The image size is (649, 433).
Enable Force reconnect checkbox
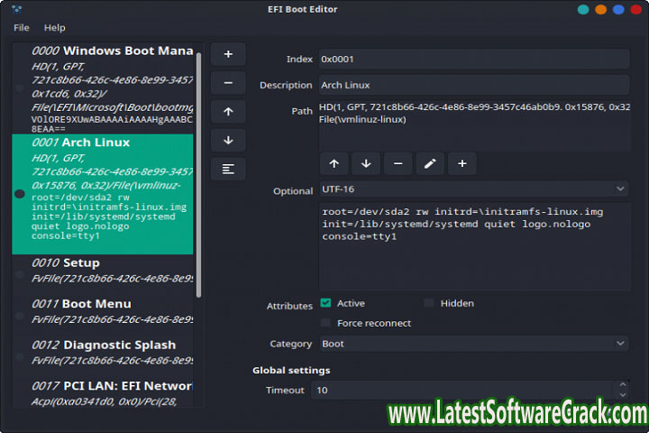[325, 323]
